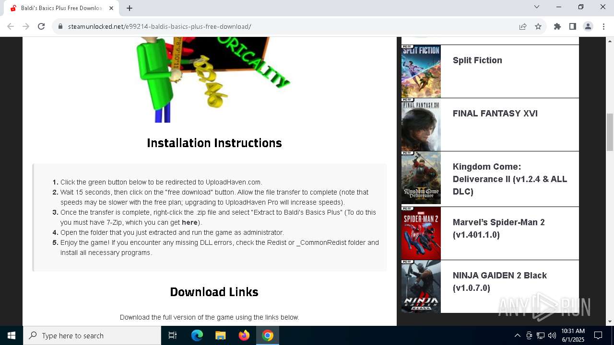Open Marvel's Spider-Man 2 link
Image resolution: width=614 pixels, height=345 pixels.
(499, 229)
